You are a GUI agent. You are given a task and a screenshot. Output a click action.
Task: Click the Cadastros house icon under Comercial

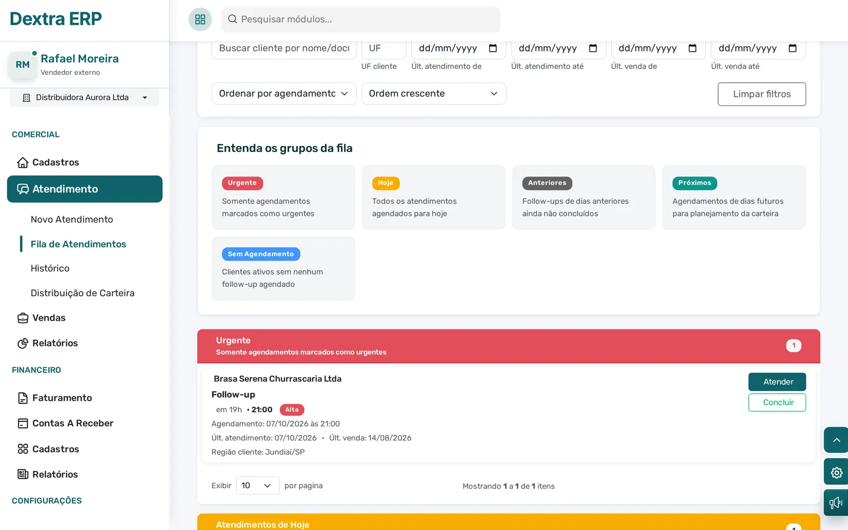point(23,162)
